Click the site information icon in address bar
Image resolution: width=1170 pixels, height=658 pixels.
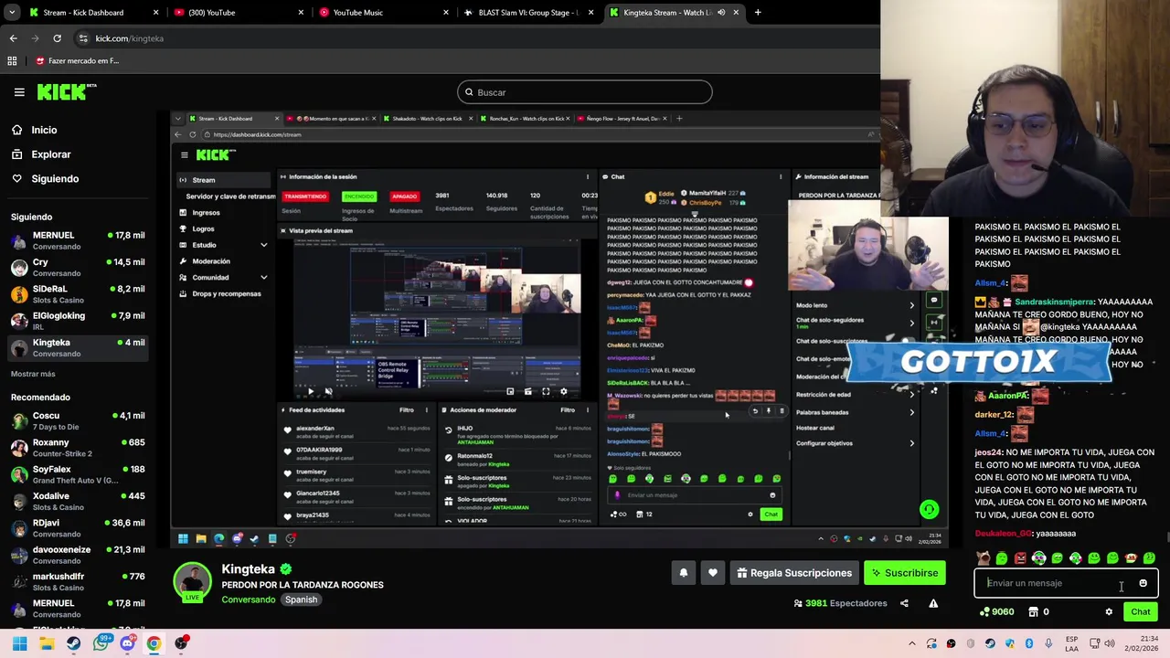pyautogui.click(x=83, y=38)
